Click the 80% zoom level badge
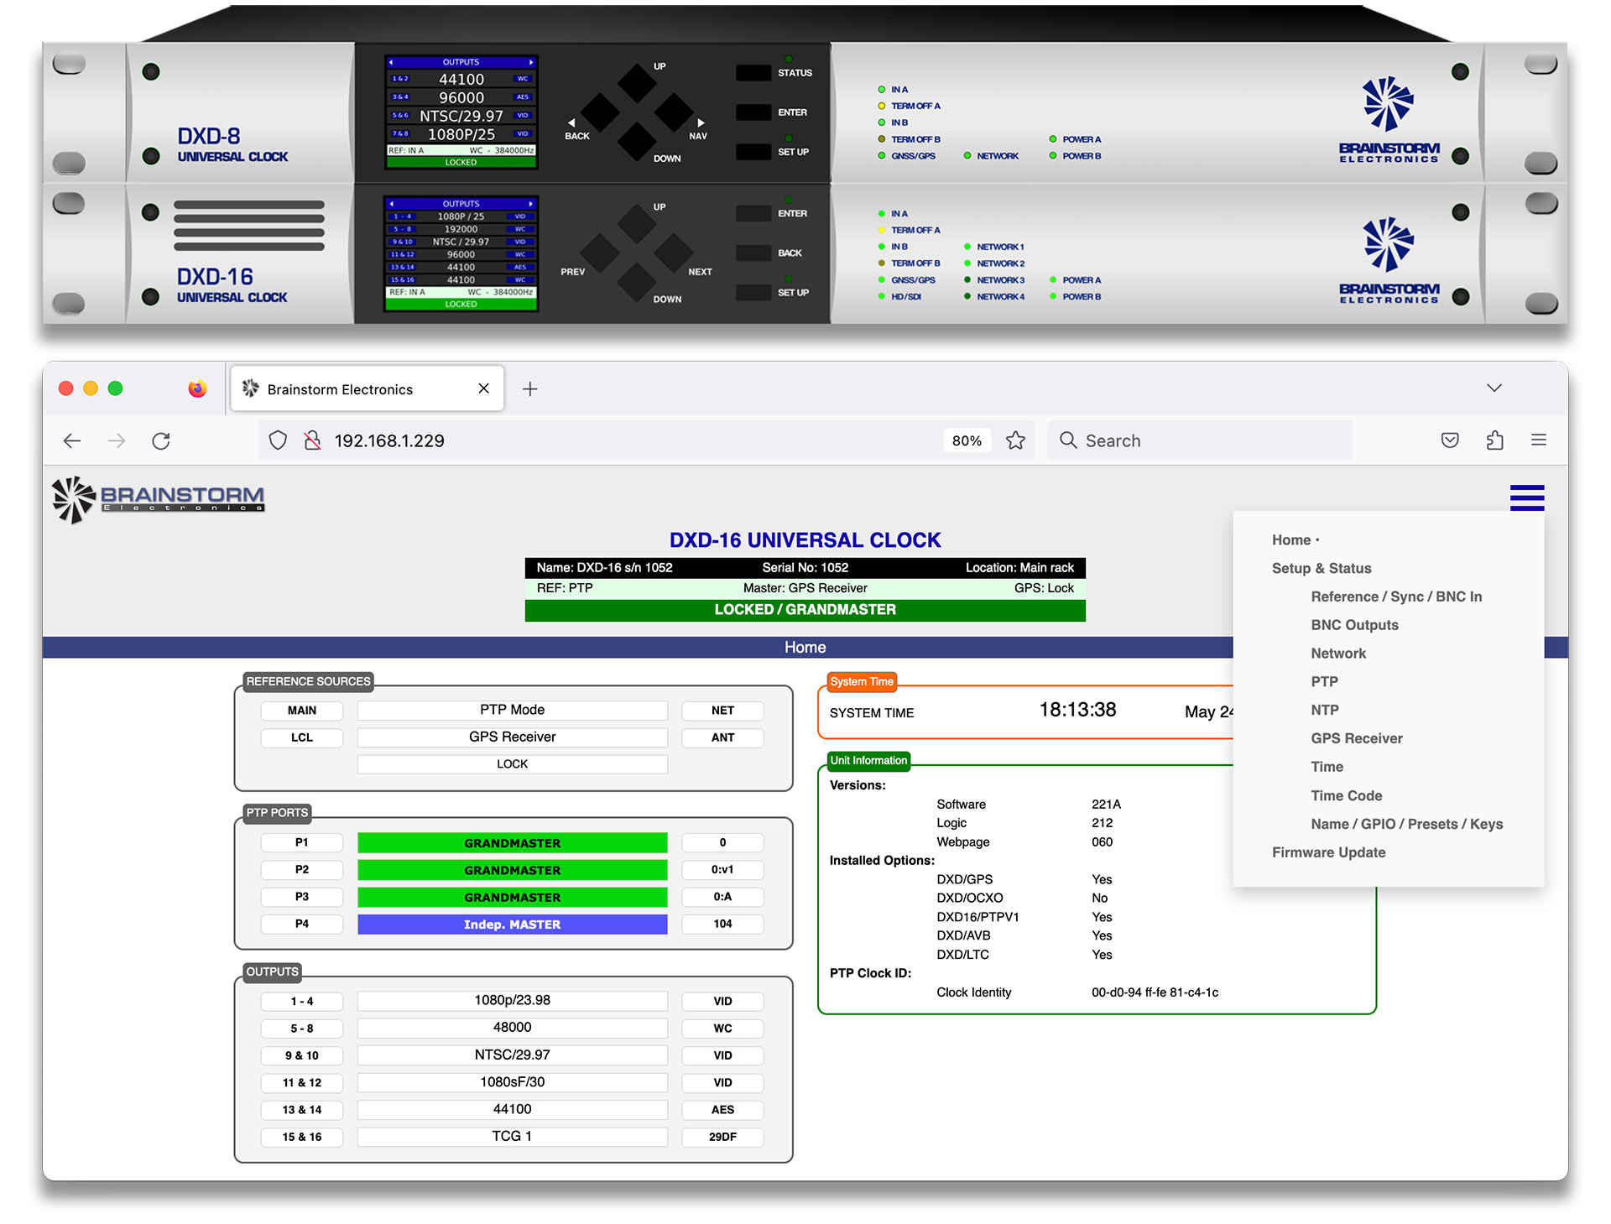The width and height of the screenshot is (1611, 1224). coord(967,440)
